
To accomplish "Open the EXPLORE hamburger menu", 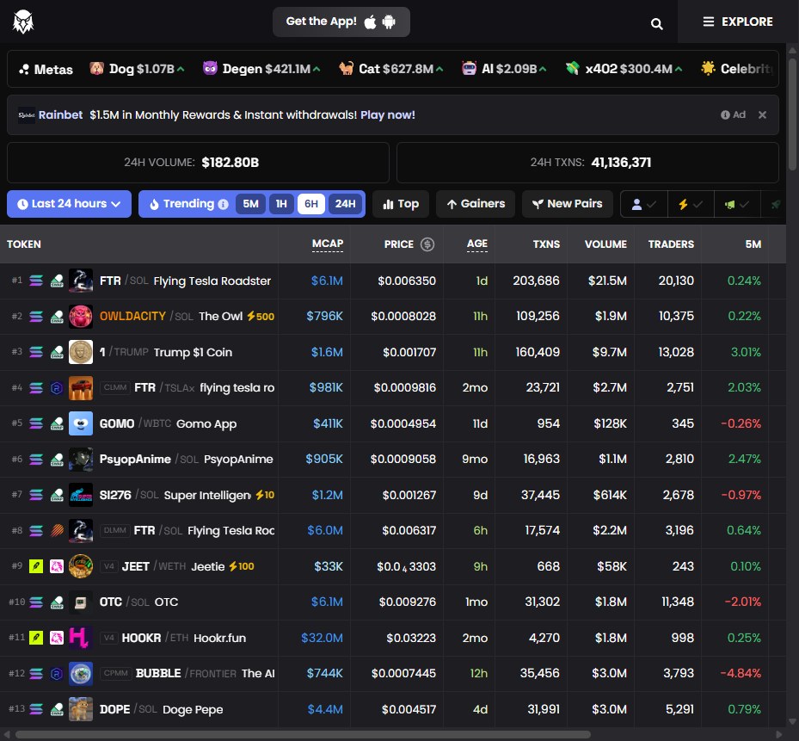I will (738, 22).
